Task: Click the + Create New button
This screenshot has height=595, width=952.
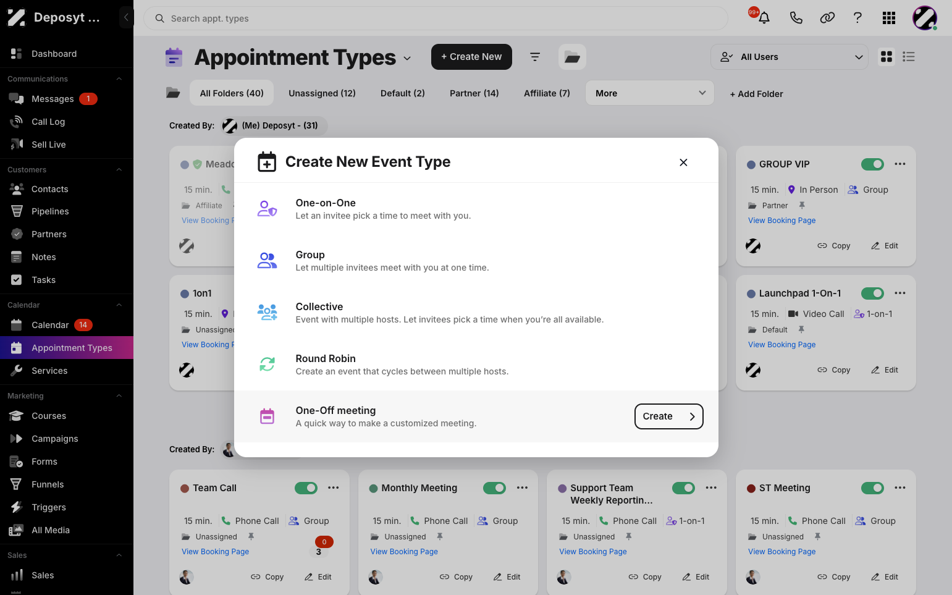Action: pyautogui.click(x=471, y=57)
